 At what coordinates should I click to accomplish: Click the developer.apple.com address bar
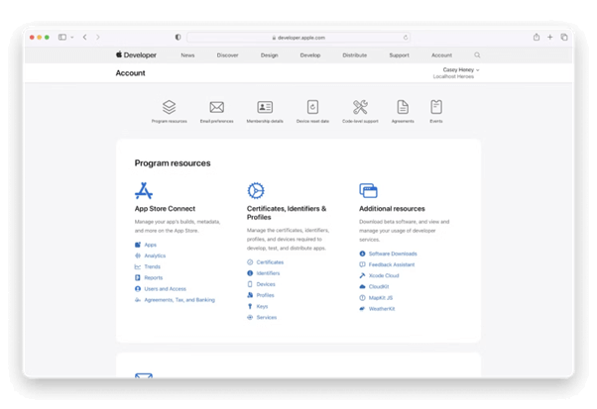point(298,38)
